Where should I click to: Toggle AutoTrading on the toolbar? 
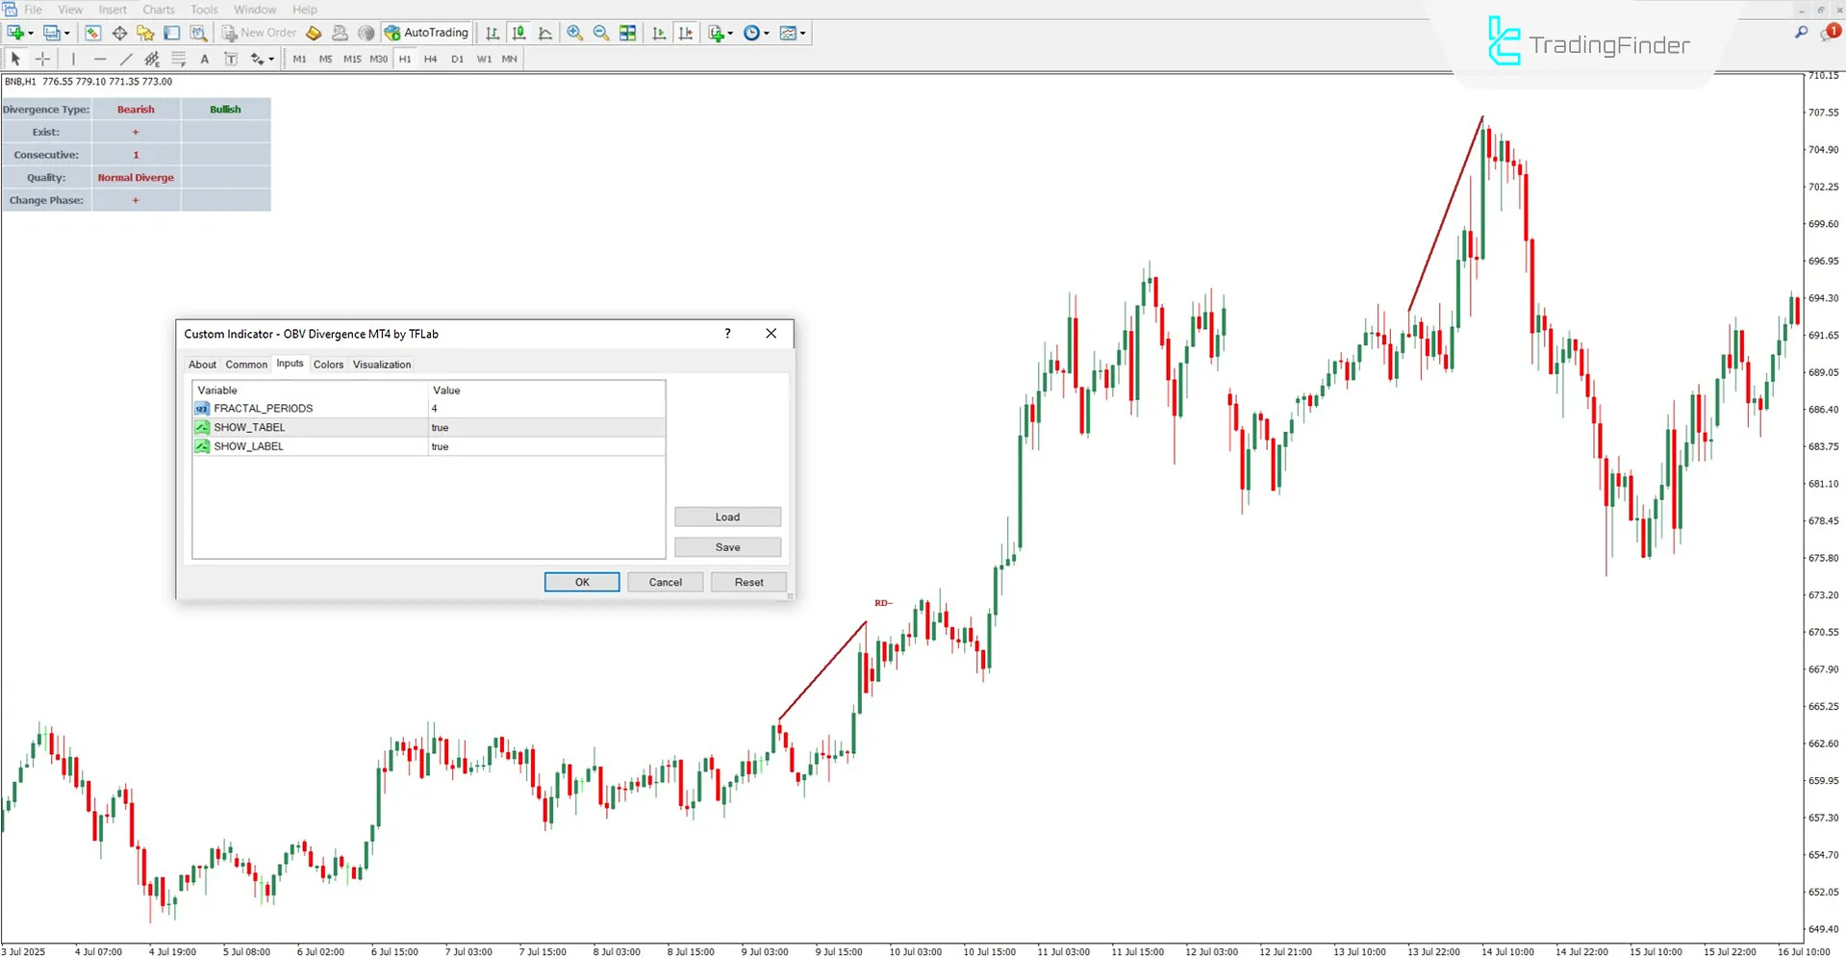426,32
